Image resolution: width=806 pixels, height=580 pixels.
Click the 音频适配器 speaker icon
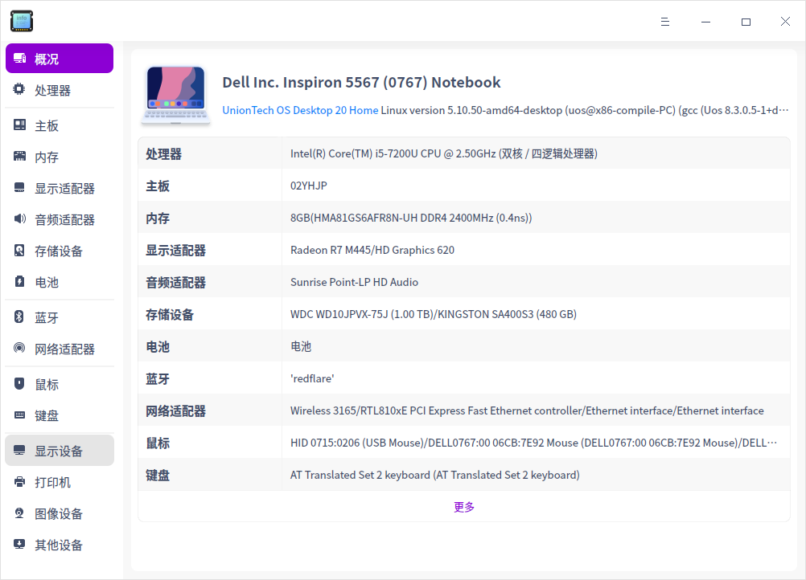pos(19,219)
